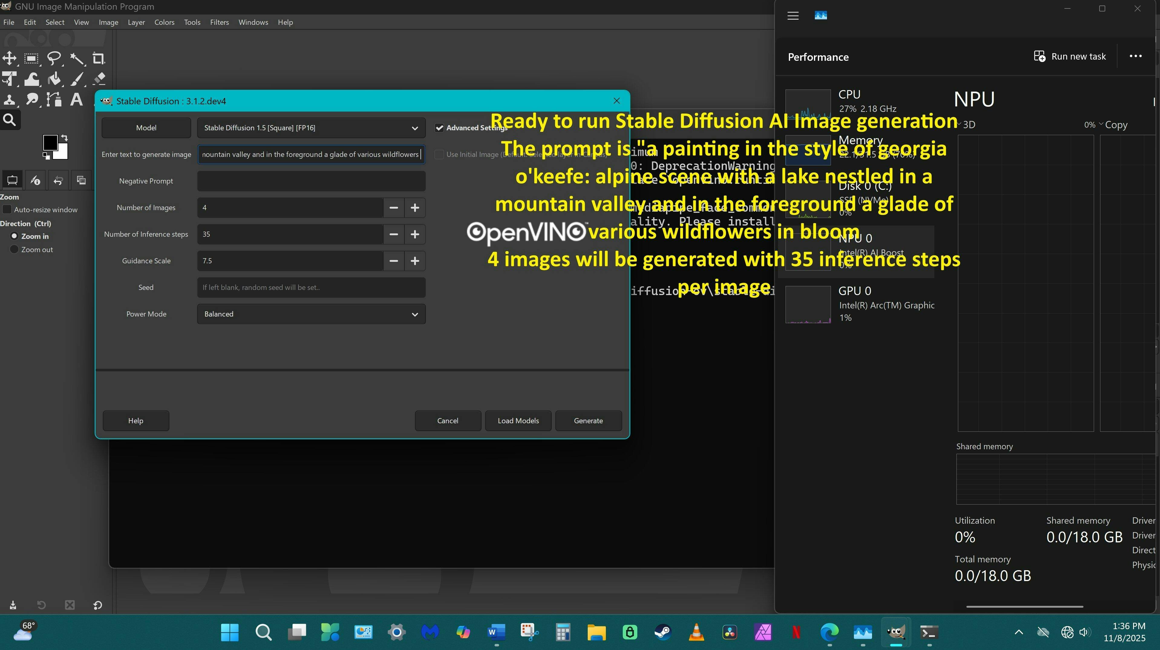Enable Auto-resize window option
The image size is (1160, 650).
coord(7,209)
